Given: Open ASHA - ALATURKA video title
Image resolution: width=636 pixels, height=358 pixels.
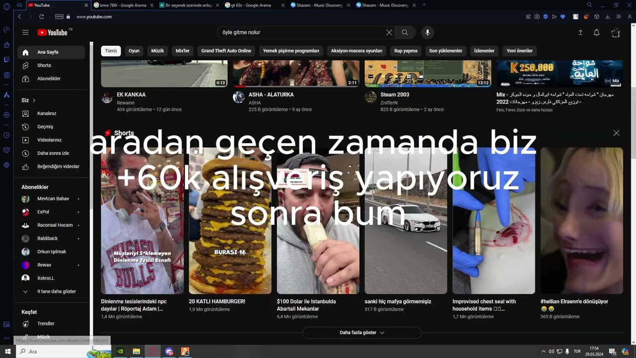Looking at the screenshot, I should point(271,94).
